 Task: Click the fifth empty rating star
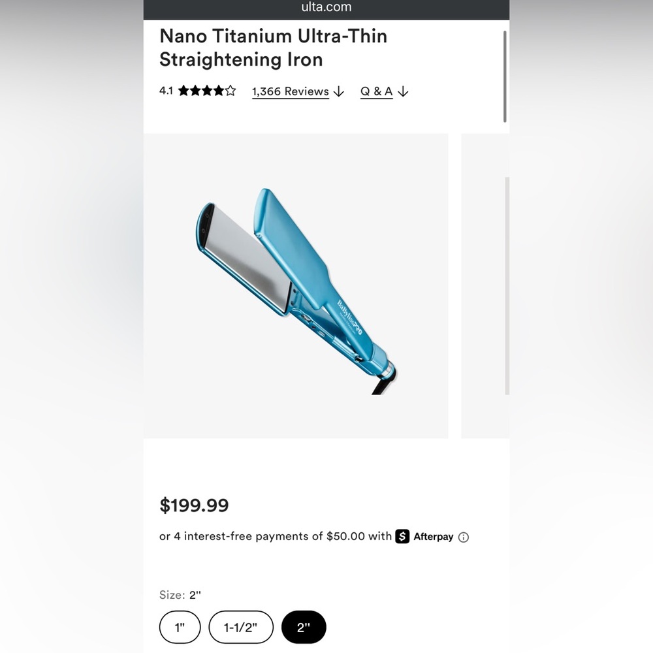[231, 91]
